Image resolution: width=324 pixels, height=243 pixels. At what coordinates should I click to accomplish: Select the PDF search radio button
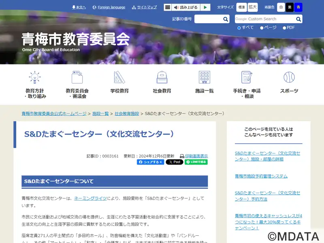(x=284, y=28)
